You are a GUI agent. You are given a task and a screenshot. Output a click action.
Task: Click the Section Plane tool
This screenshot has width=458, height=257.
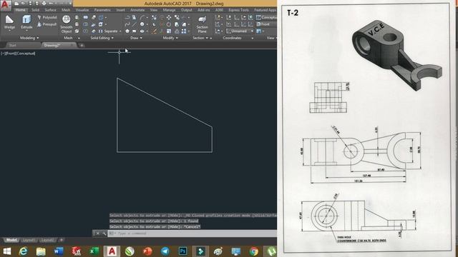202,24
